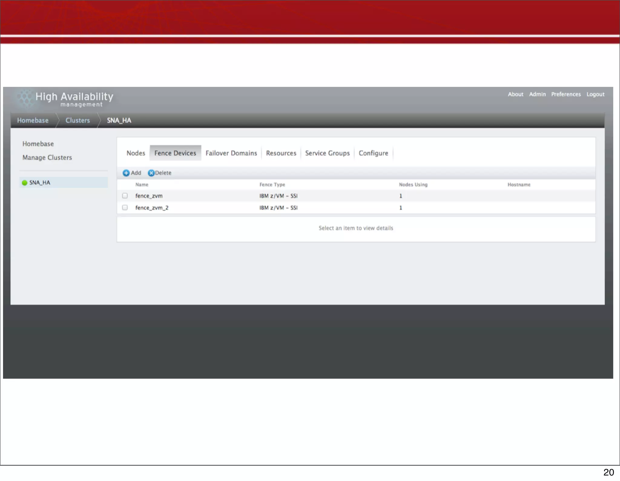
Task: Open the Manage Clusters sidebar link
Action: (x=47, y=158)
